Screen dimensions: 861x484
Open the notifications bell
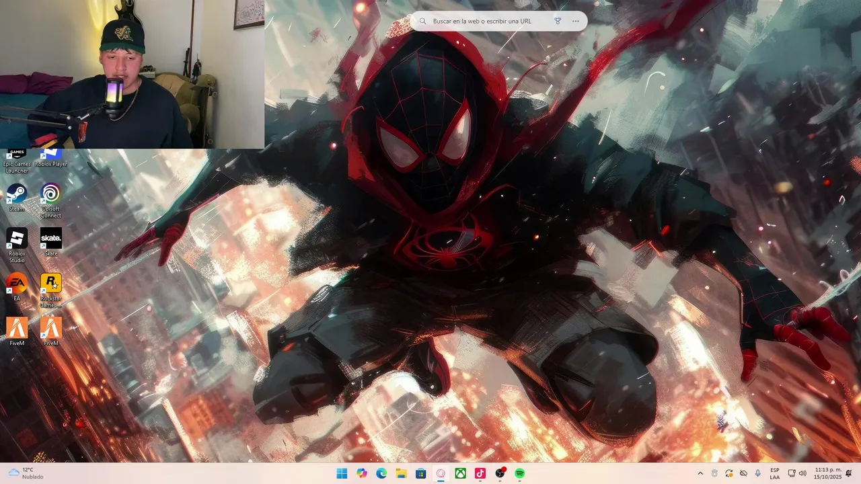coord(849,473)
